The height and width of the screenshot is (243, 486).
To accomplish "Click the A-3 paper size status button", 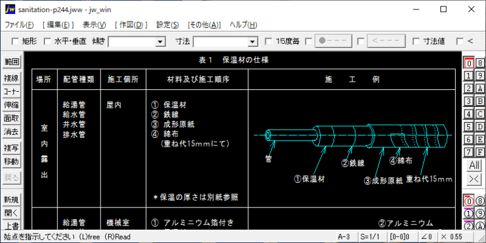I will tap(347, 237).
